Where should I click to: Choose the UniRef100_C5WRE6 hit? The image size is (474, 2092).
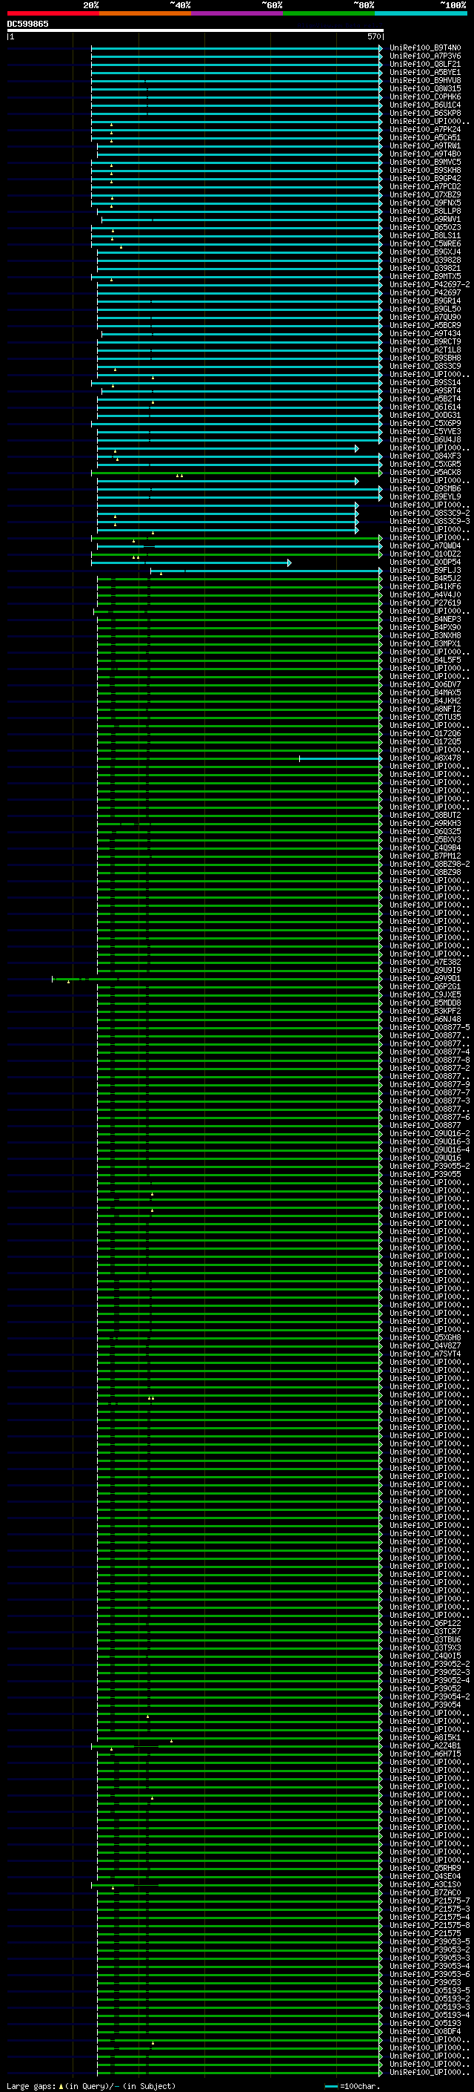click(x=425, y=243)
